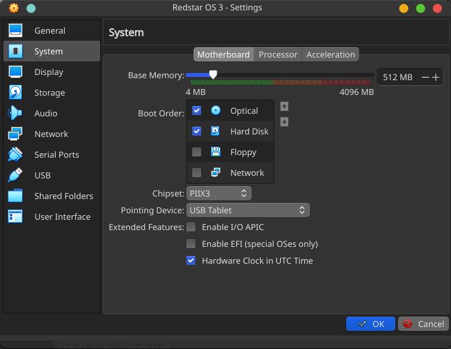Open the Pointing Device USB Tablet dropdown
This screenshot has width=451, height=349.
coord(248,210)
